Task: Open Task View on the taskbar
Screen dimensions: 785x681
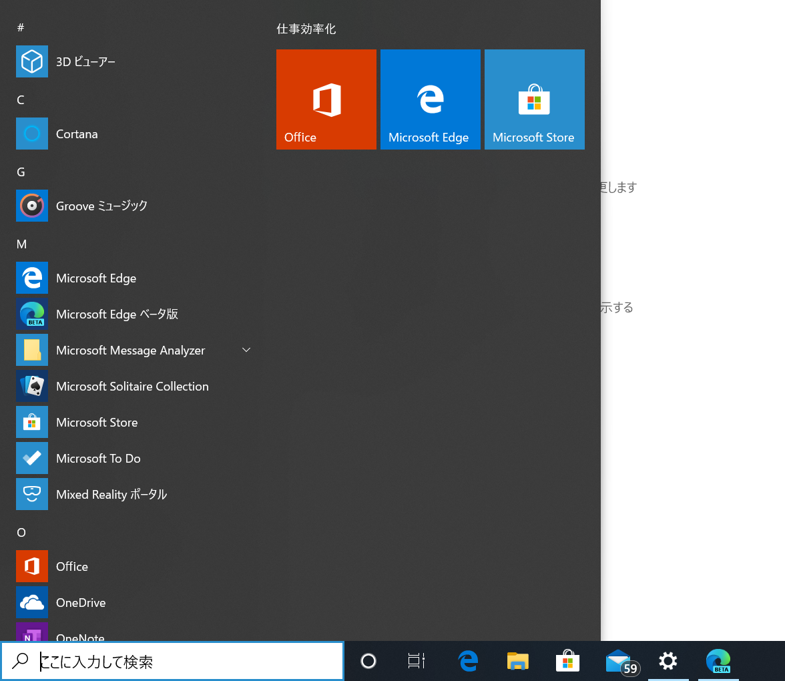Action: click(417, 661)
